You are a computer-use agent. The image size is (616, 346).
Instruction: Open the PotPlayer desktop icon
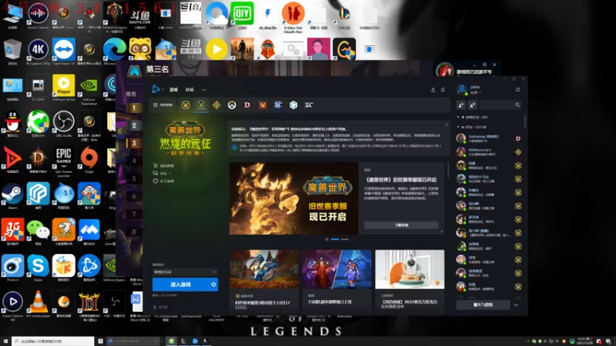pos(64,87)
